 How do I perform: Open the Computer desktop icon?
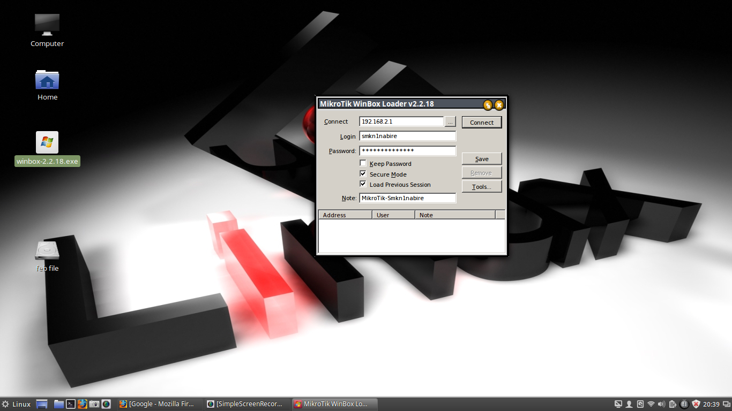[x=47, y=30]
